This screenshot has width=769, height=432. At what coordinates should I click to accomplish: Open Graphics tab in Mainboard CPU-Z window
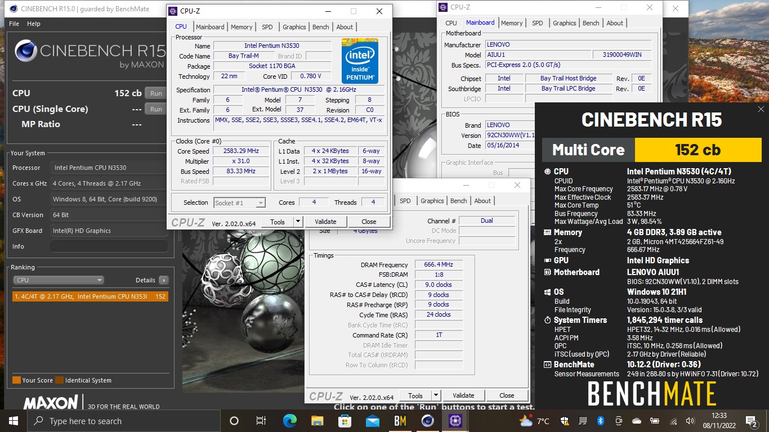565,23
